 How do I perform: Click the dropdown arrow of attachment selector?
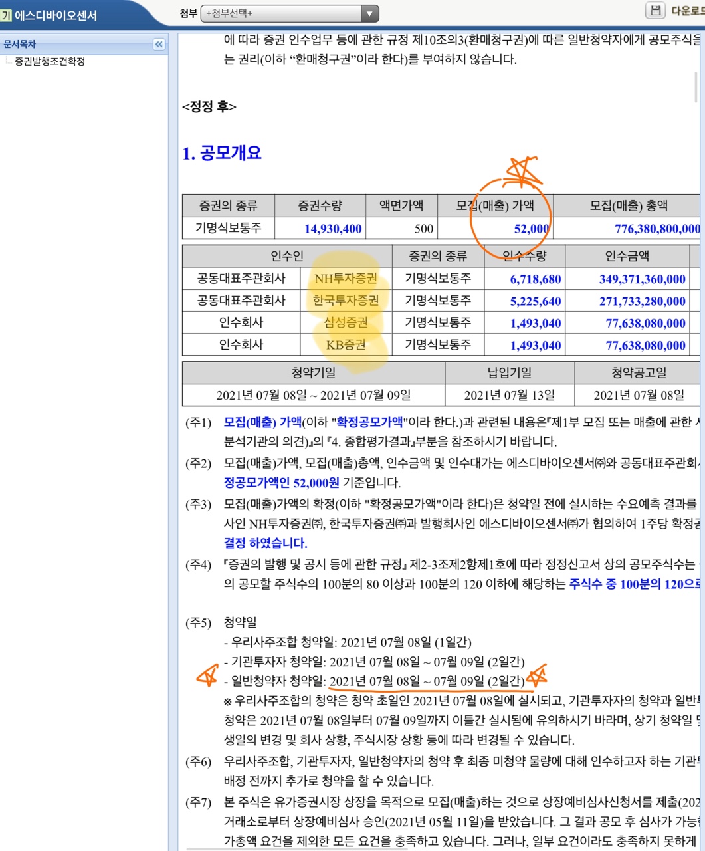pos(369,13)
